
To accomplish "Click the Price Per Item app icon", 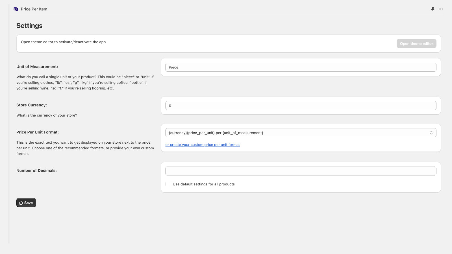I will pos(16,9).
